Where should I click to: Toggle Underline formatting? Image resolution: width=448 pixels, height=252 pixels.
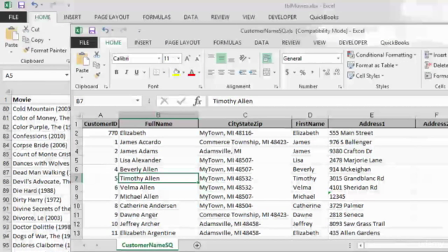136,72
